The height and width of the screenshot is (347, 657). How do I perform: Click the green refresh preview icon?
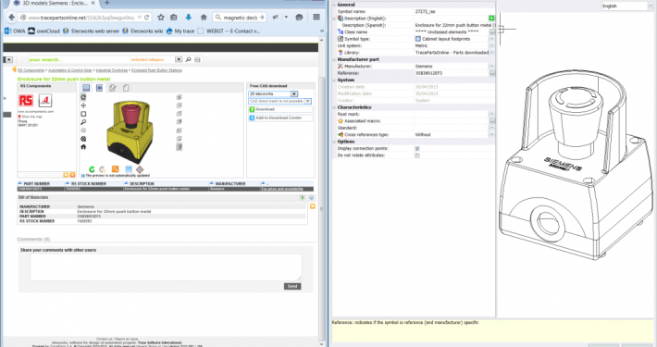click(92, 169)
